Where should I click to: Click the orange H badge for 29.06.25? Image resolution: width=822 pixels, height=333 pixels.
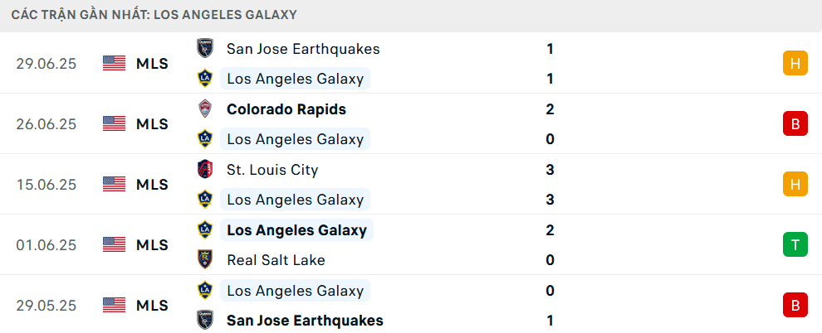pyautogui.click(x=795, y=63)
